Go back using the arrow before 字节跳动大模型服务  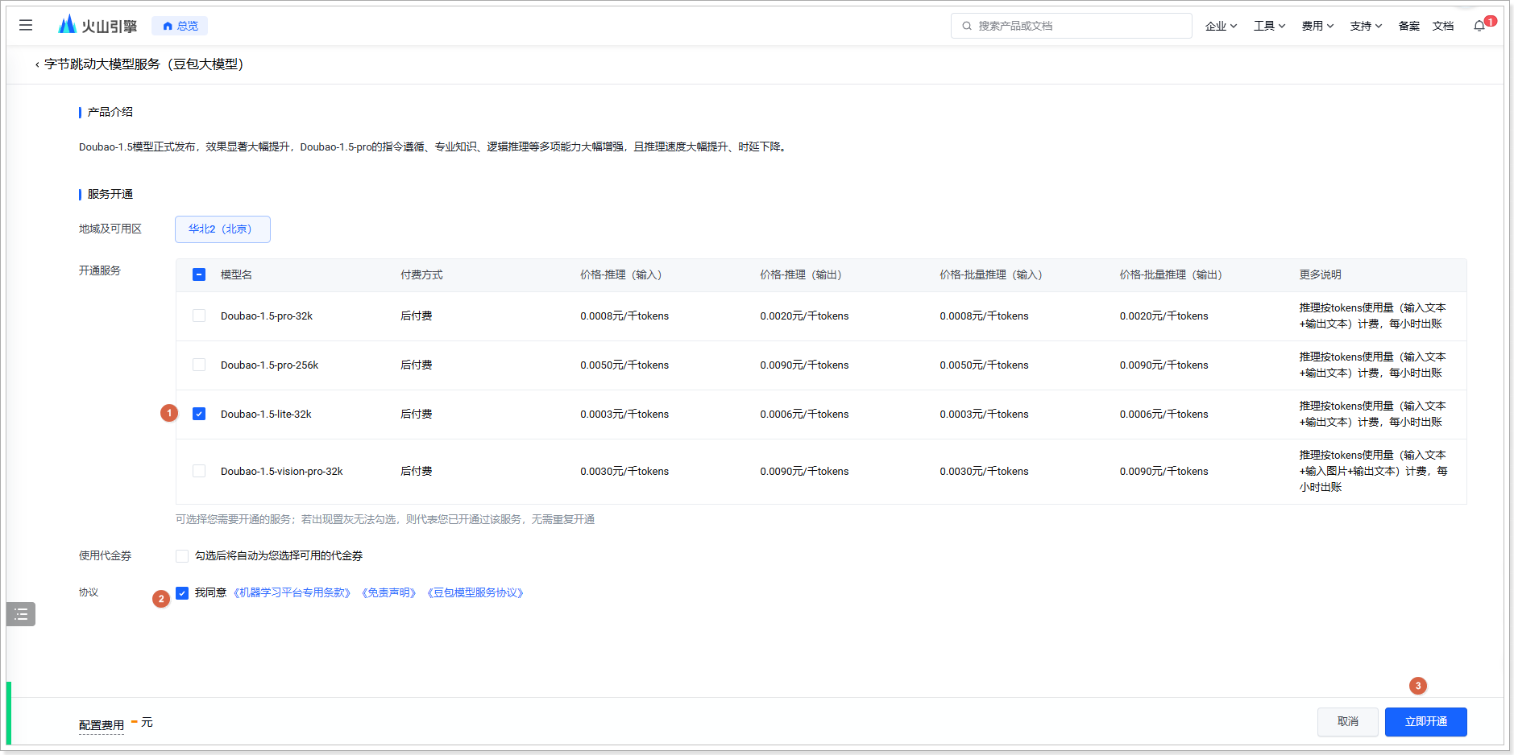(x=37, y=64)
